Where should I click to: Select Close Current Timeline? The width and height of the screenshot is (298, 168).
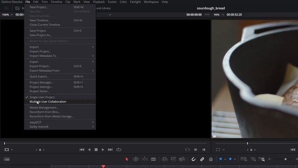click(x=60, y=25)
